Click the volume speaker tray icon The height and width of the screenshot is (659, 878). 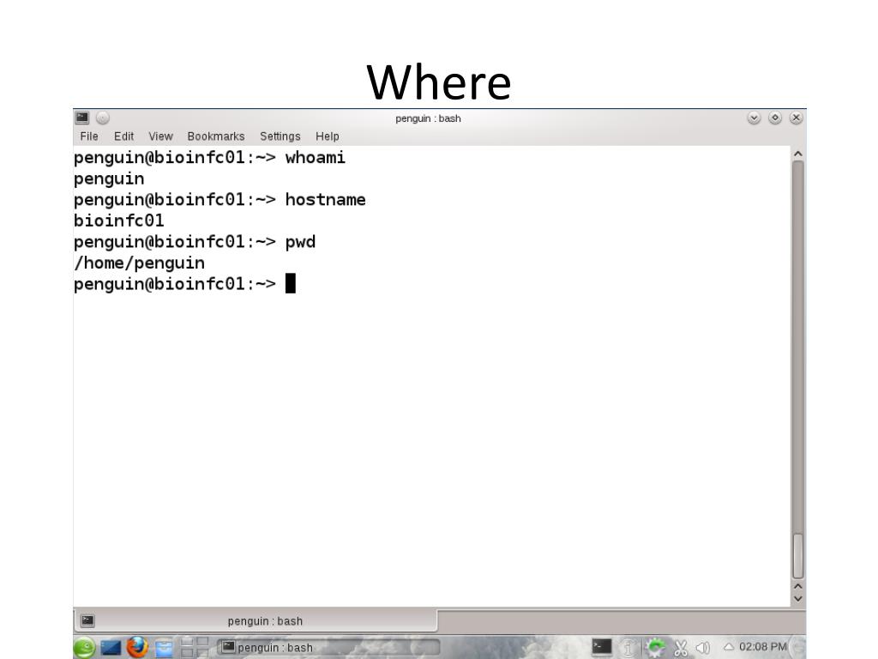click(703, 648)
